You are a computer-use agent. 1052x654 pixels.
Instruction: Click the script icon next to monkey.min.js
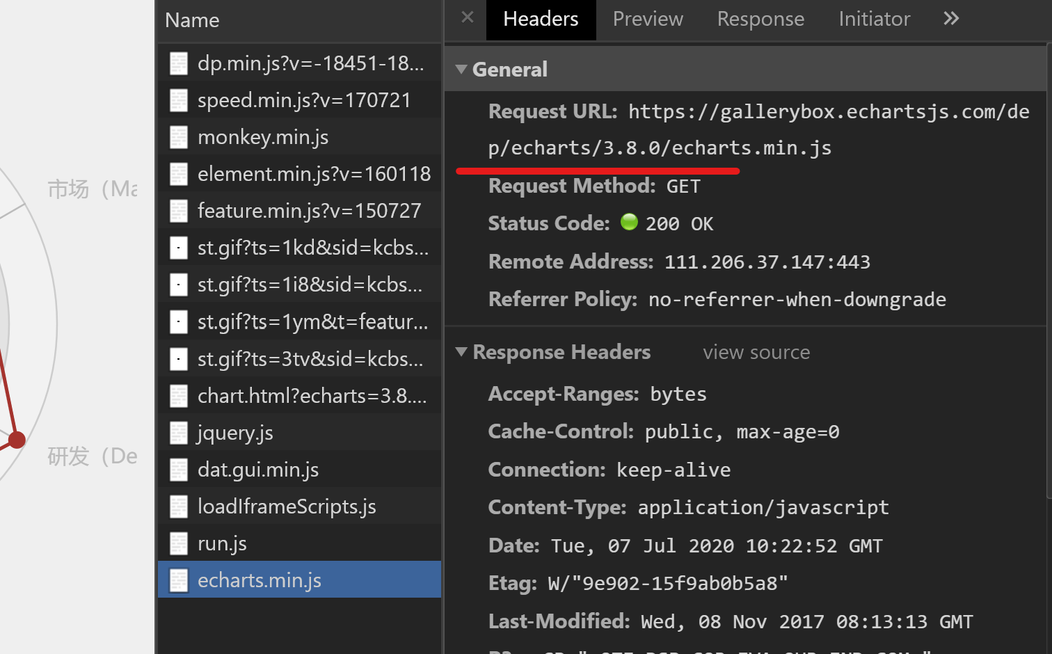179,136
